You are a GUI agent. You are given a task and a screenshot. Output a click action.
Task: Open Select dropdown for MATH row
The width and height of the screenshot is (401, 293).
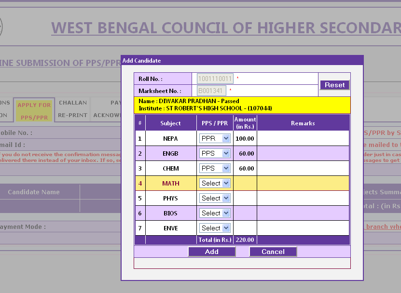tap(215, 183)
